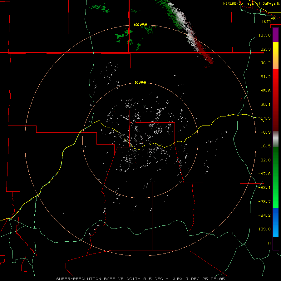Click the "[KT]" units label
Viewport: 281px width, 281px height.
pos(267,22)
